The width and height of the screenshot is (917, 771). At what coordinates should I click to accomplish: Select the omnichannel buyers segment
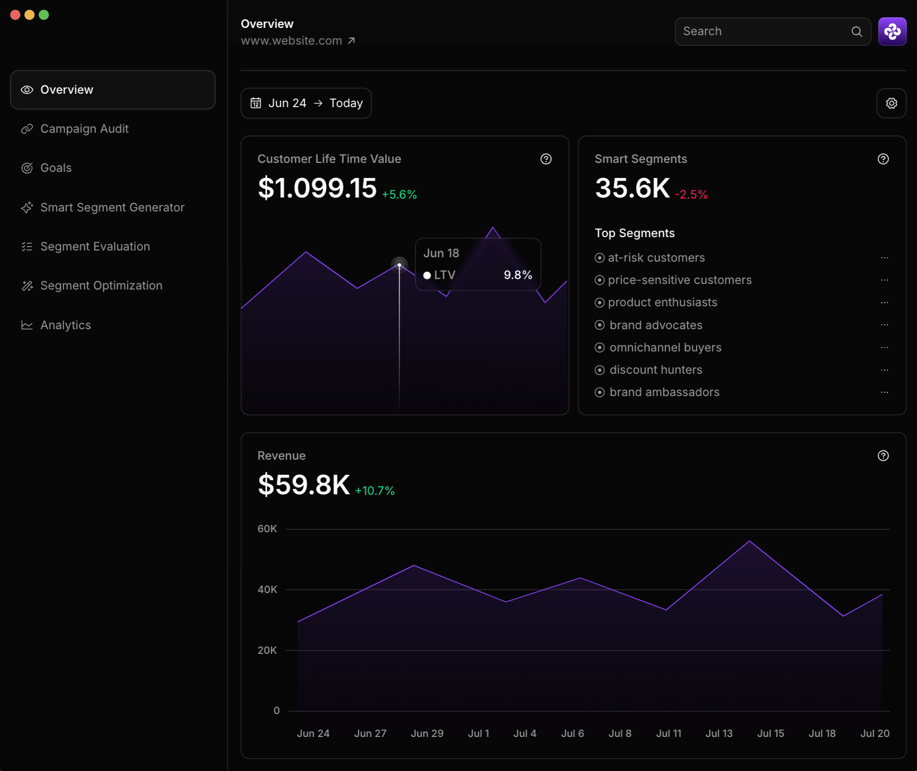pos(658,348)
